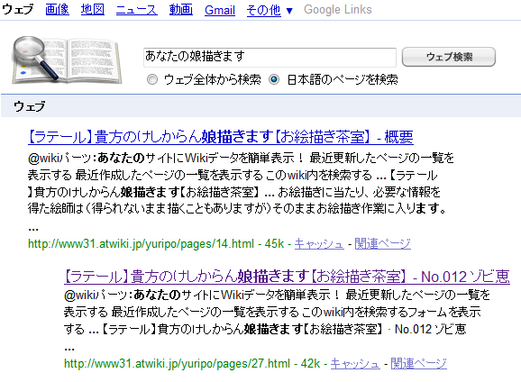
Task: Open the 地図 (Maps) link
Action: click(x=93, y=10)
